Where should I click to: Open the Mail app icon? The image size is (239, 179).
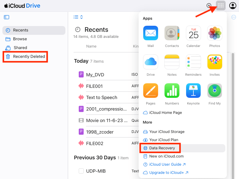(x=151, y=33)
